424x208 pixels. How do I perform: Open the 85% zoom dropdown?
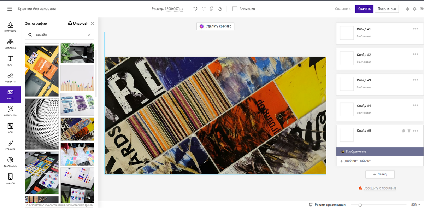(x=416, y=204)
